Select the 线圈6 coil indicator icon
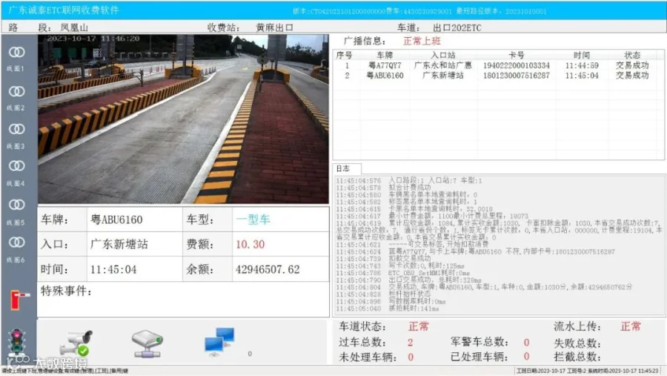The width and height of the screenshot is (667, 376). pos(16,243)
